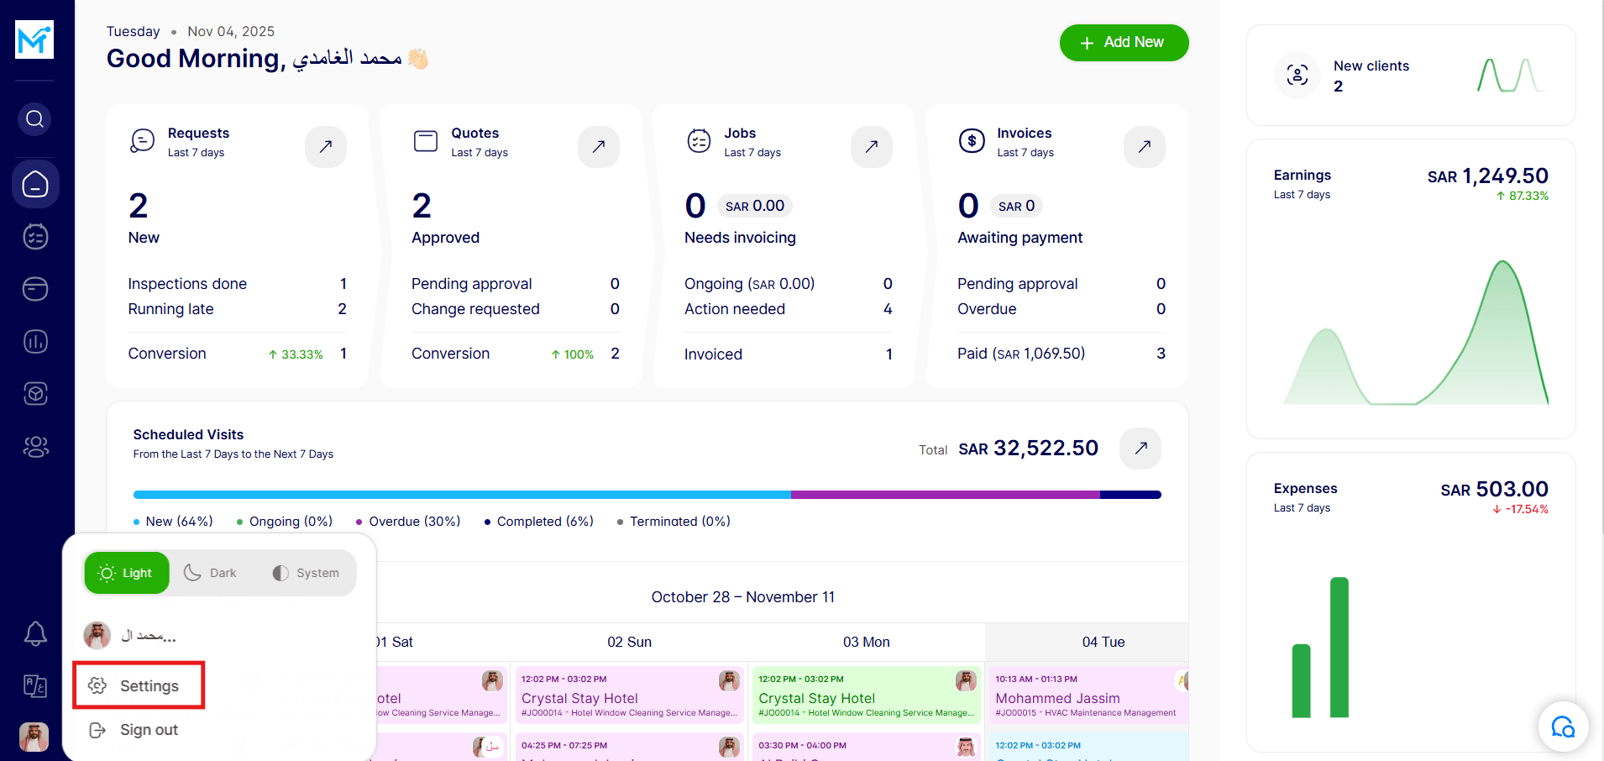
Task: Open the reports chart sidebar icon
Action: tap(35, 342)
